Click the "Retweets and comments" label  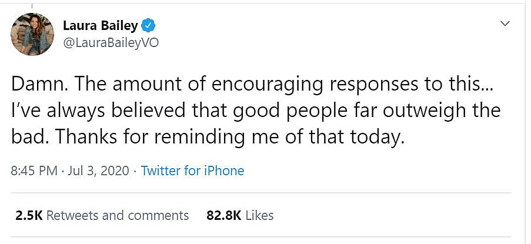(x=118, y=215)
